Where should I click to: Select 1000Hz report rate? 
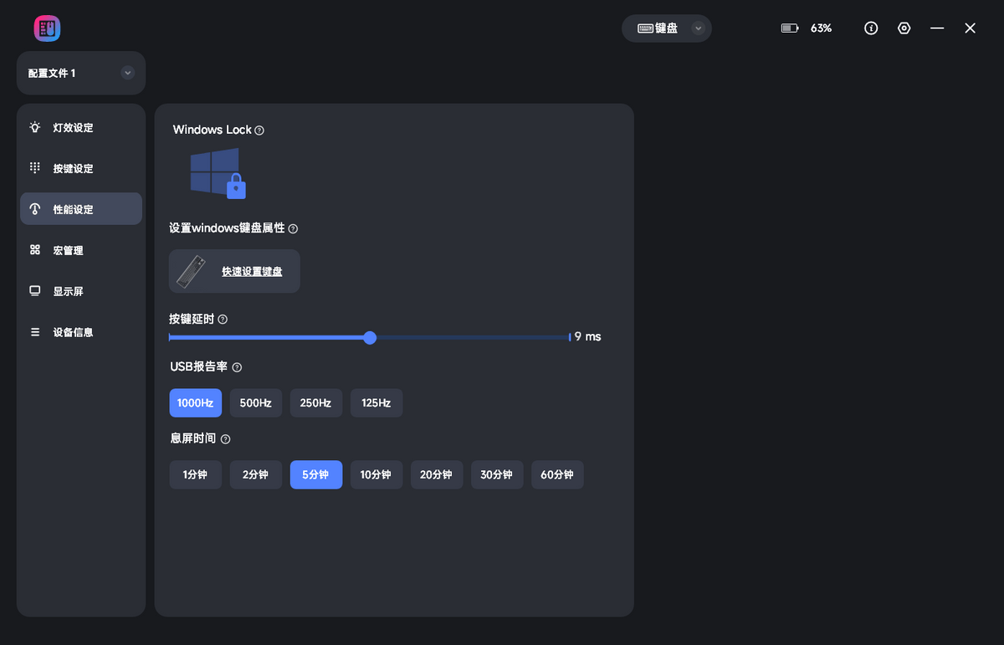click(x=195, y=402)
